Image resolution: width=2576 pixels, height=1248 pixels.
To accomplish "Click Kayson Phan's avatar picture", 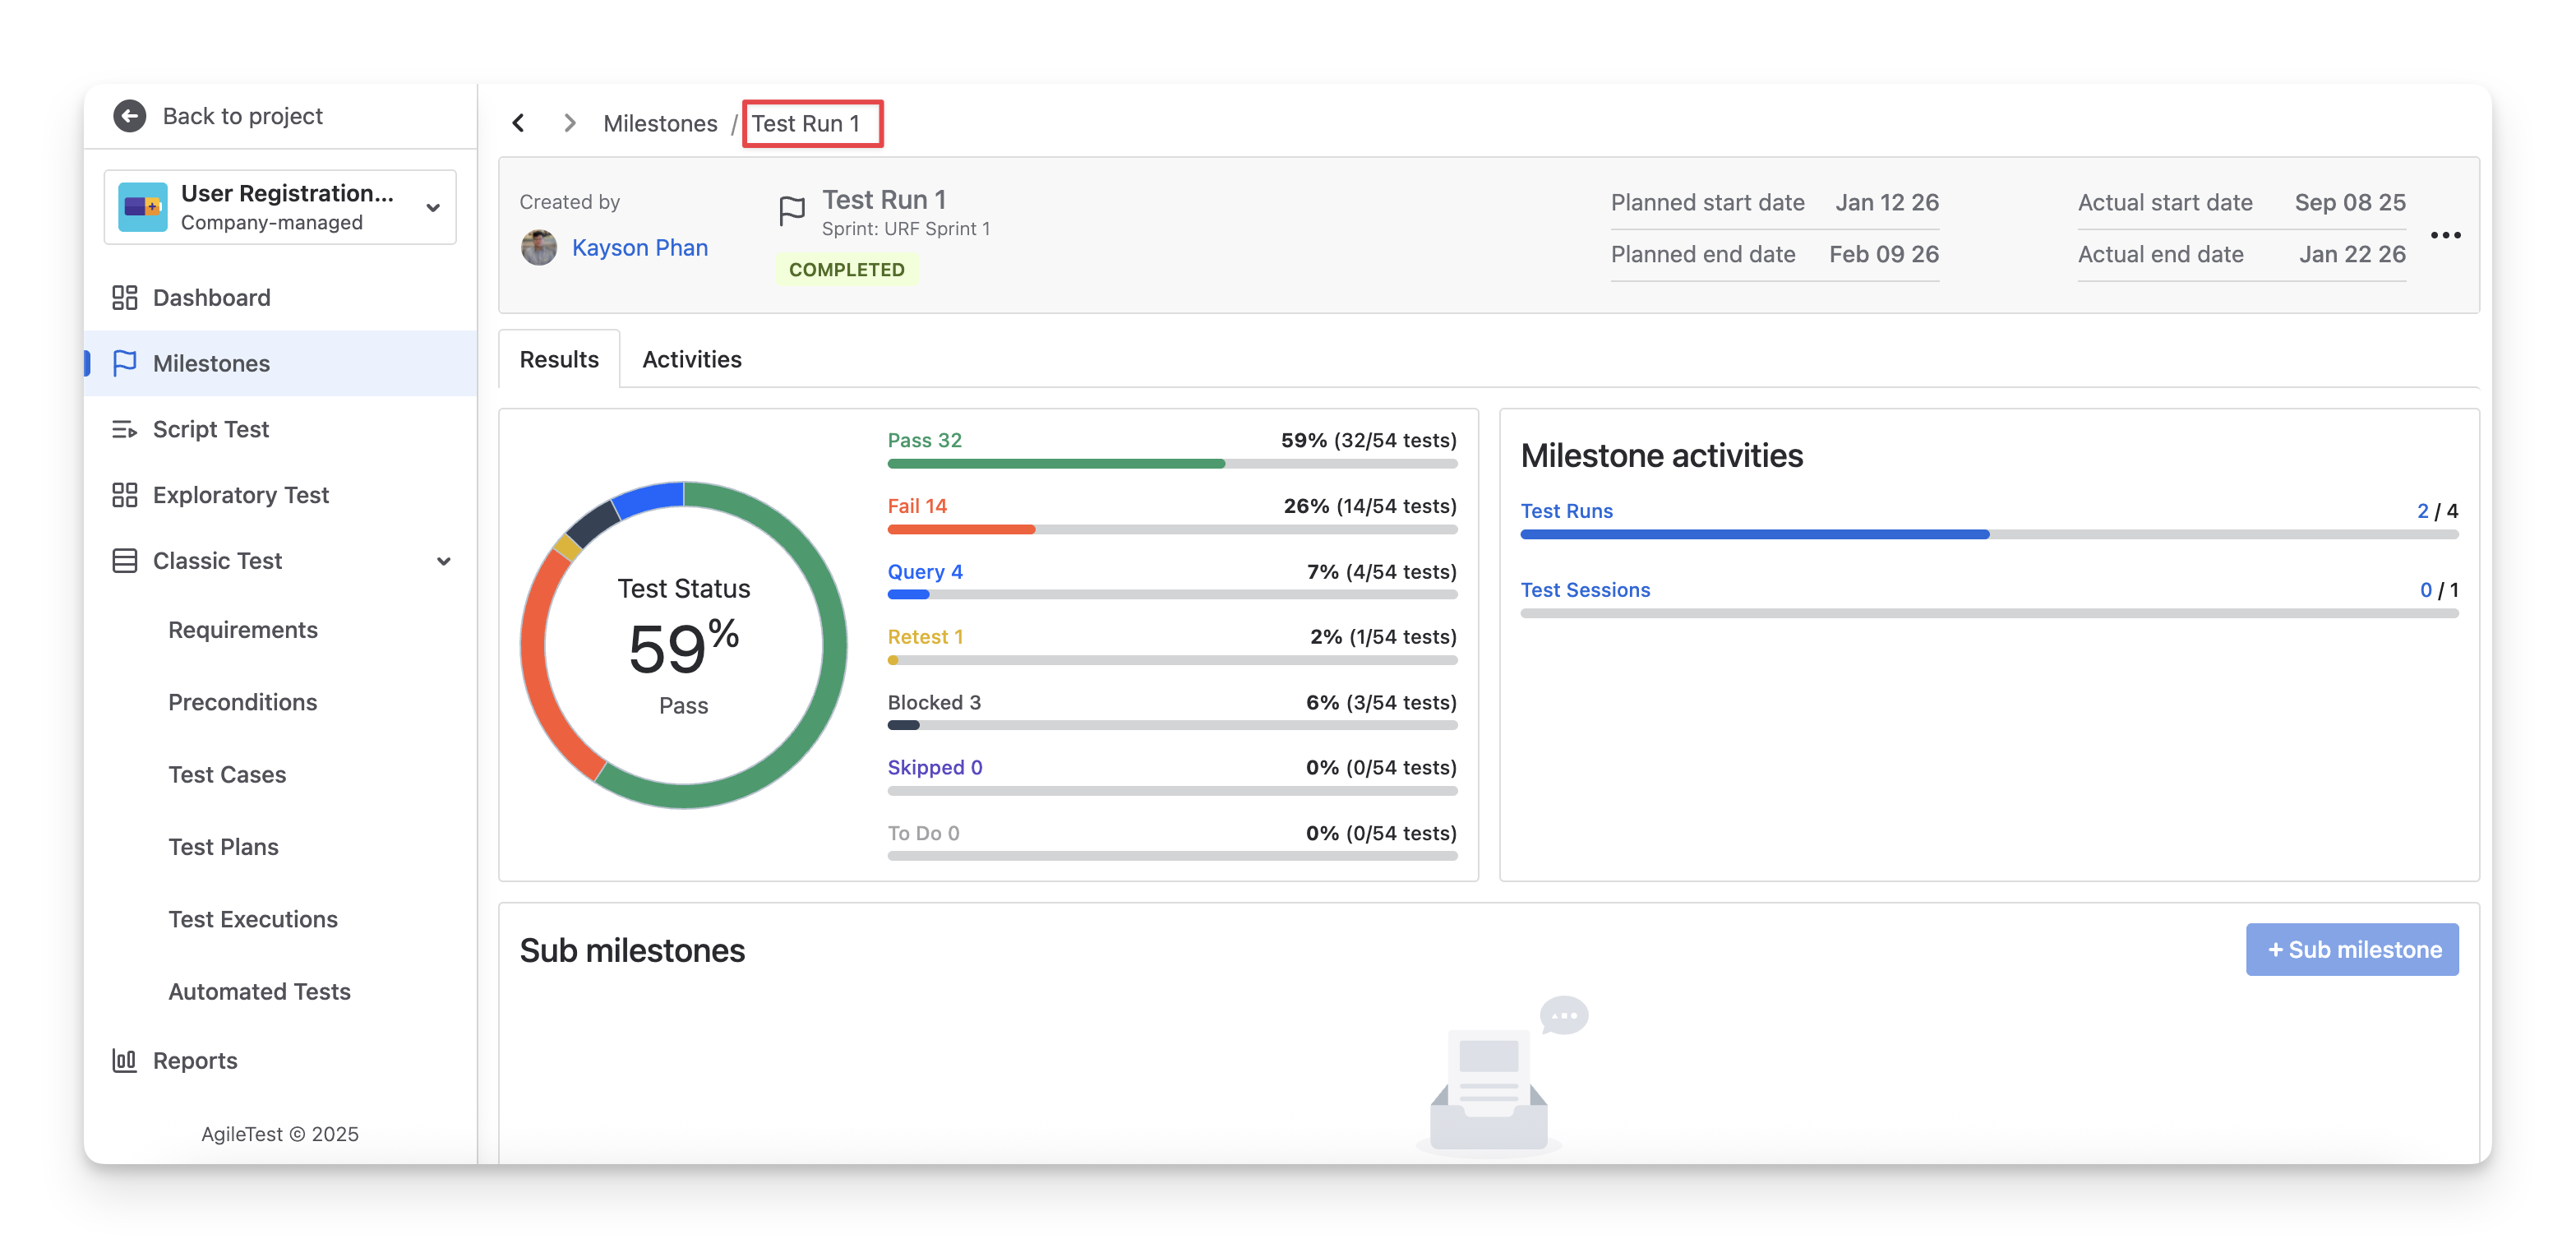I will pos(539,248).
